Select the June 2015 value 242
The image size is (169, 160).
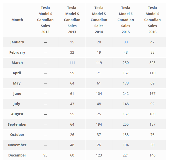click(x=126, y=94)
